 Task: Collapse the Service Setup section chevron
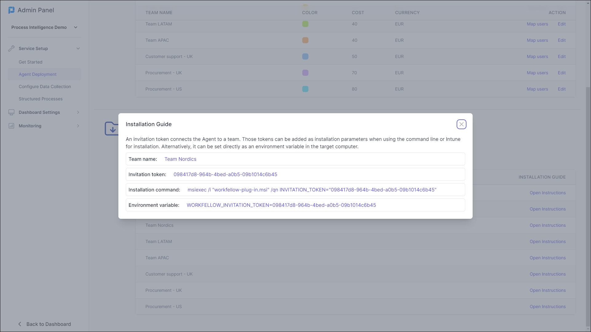pos(78,48)
